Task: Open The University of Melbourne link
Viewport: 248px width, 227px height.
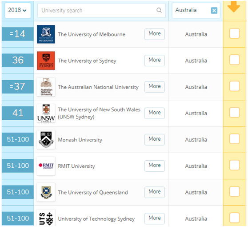Action: pyautogui.click(x=92, y=34)
